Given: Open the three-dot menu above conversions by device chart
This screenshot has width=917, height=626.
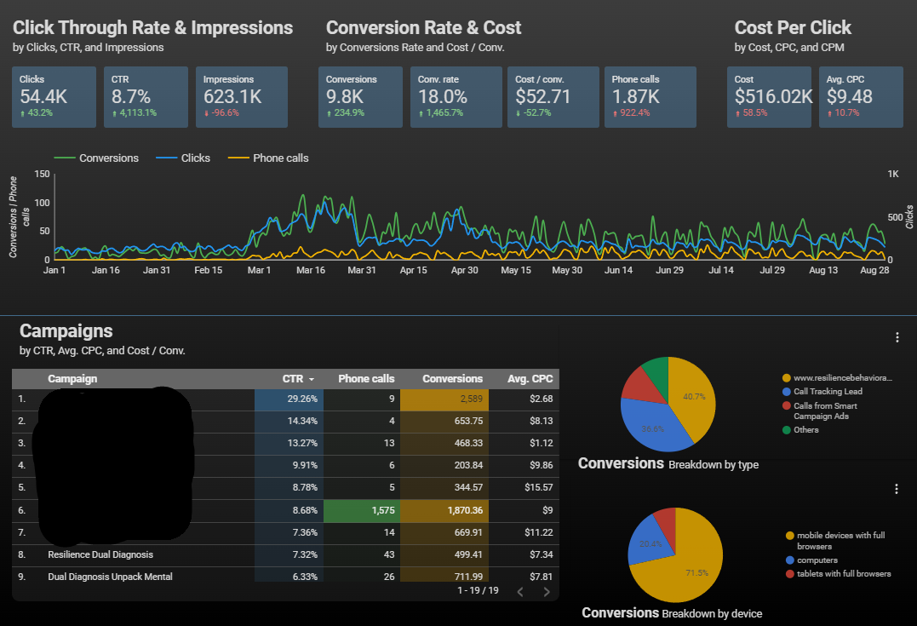Looking at the screenshot, I should (897, 489).
